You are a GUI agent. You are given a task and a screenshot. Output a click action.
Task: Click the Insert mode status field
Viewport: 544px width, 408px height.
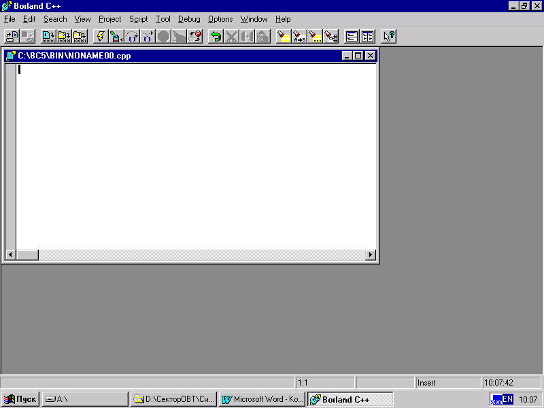[x=448, y=383]
